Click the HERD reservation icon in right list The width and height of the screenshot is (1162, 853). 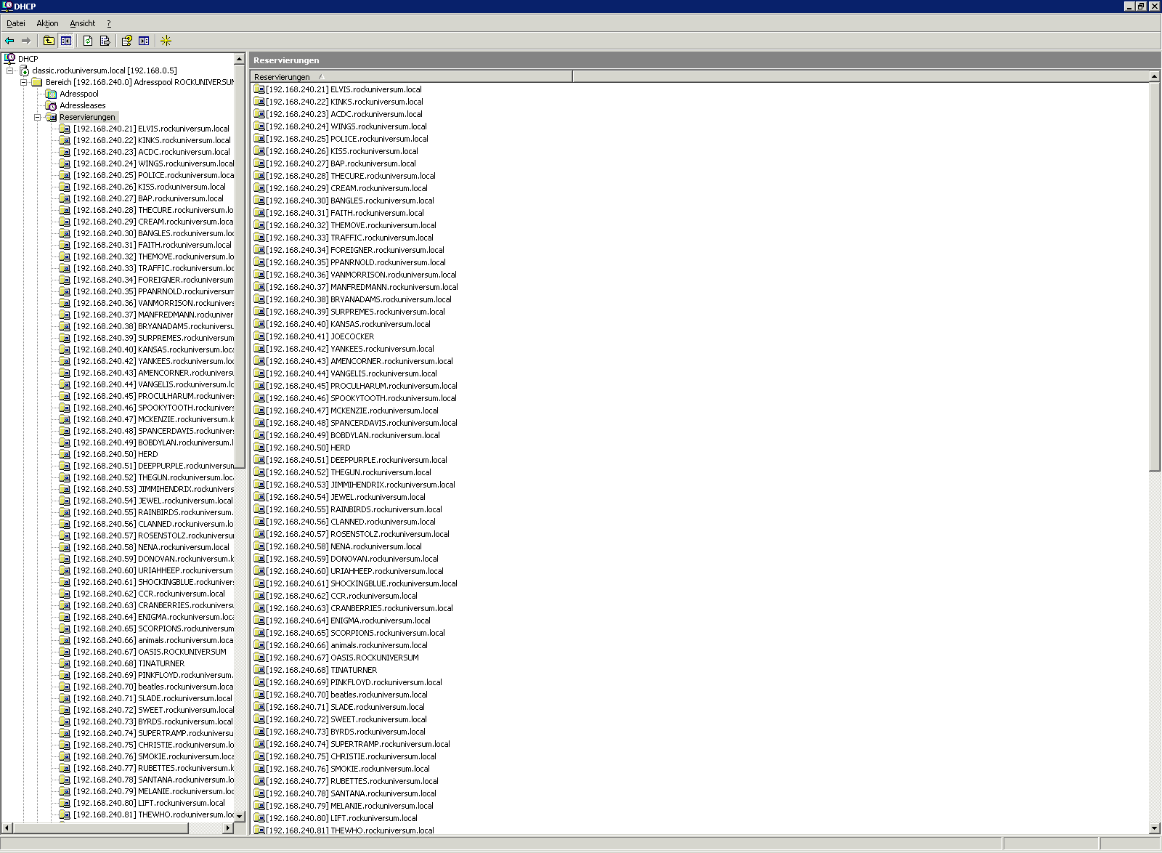(259, 448)
